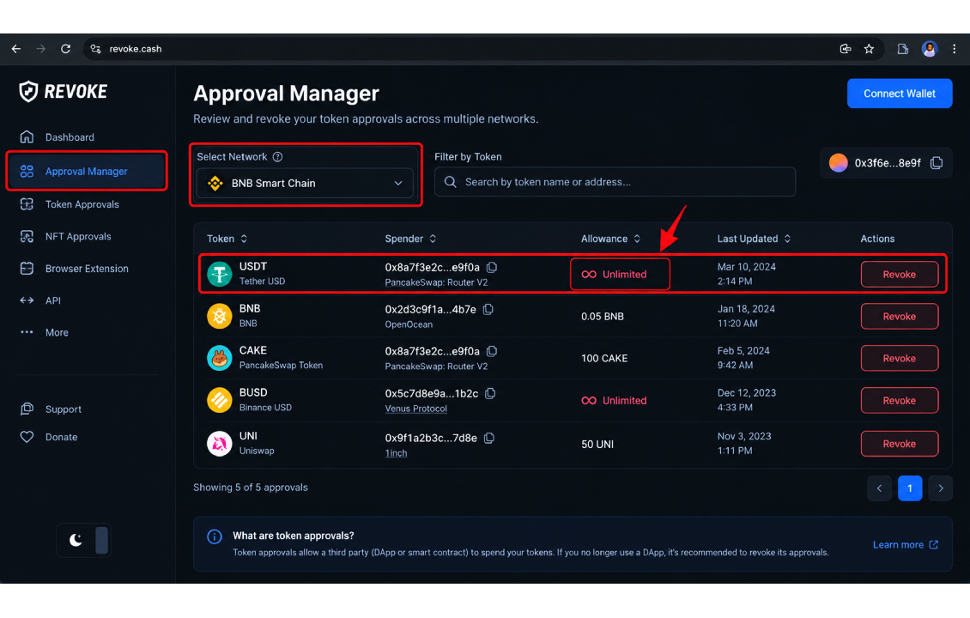Open the browser three-dot menu
970x618 pixels.
click(x=954, y=49)
